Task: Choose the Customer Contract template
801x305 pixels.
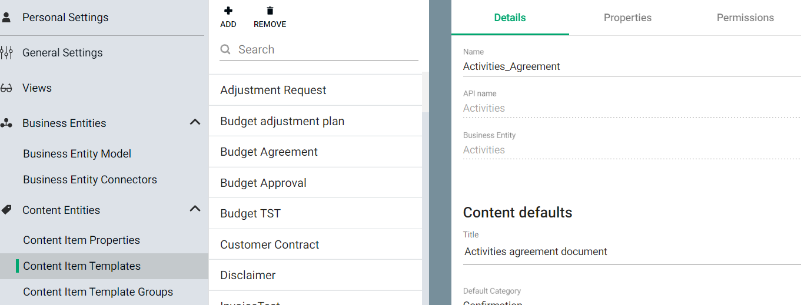Action: pyautogui.click(x=270, y=244)
